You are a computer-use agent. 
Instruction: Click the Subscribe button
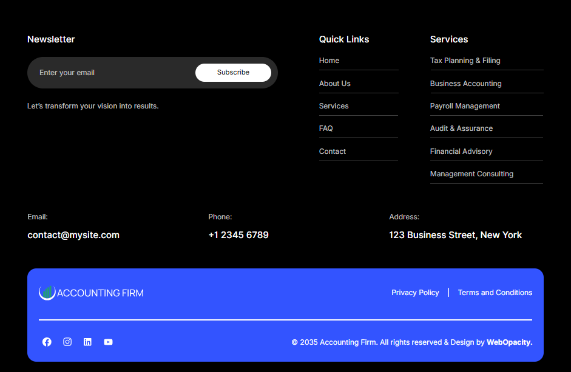tap(233, 72)
